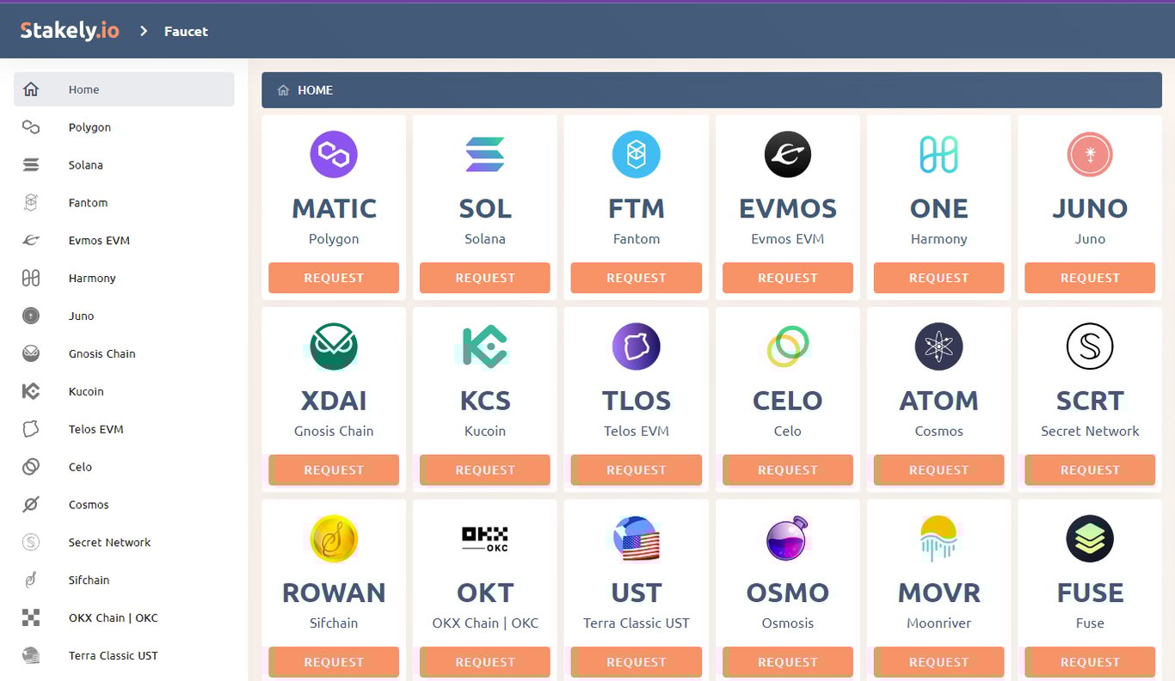
Task: Request ROWAN from Sifchain
Action: pyautogui.click(x=334, y=662)
